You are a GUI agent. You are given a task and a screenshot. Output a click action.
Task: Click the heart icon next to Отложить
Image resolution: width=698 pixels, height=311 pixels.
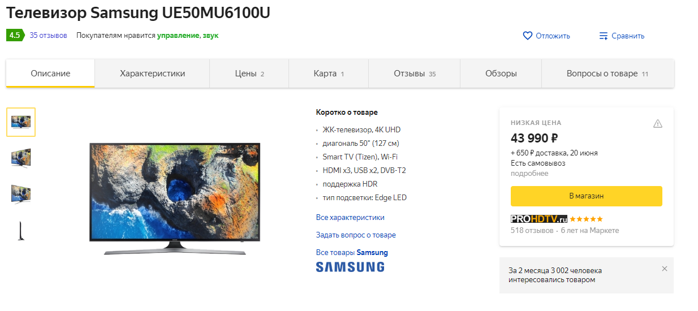[527, 36]
